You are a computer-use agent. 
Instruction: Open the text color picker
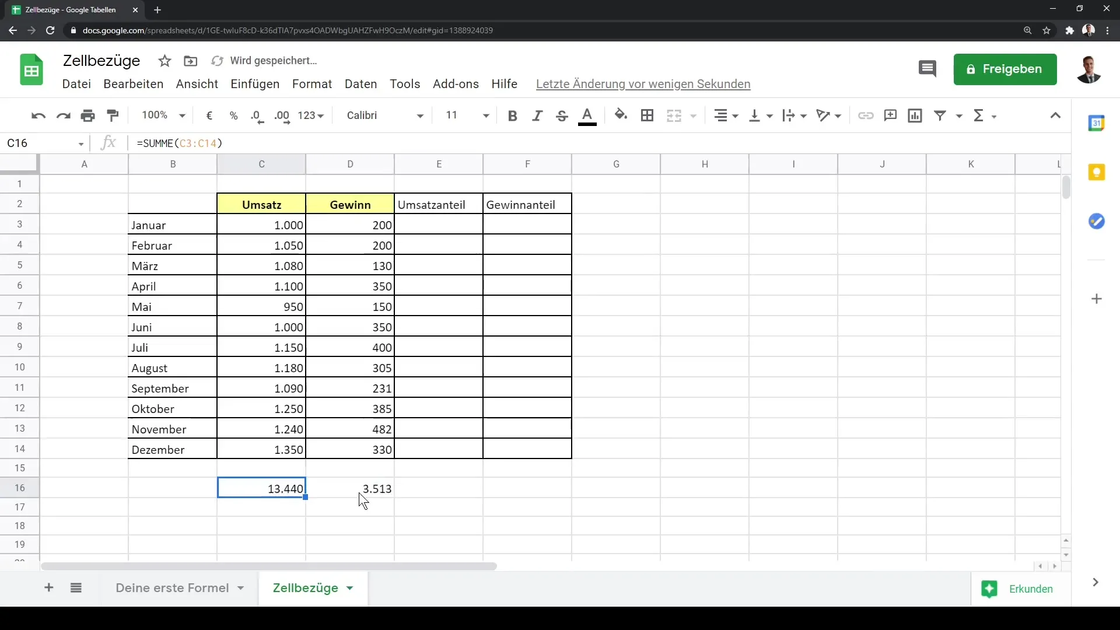[587, 116]
